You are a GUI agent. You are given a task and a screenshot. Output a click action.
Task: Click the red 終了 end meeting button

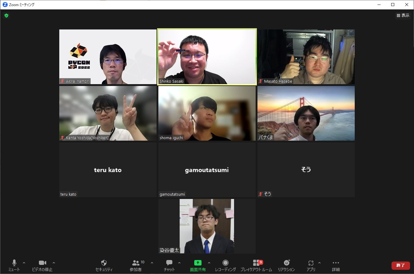pyautogui.click(x=401, y=265)
